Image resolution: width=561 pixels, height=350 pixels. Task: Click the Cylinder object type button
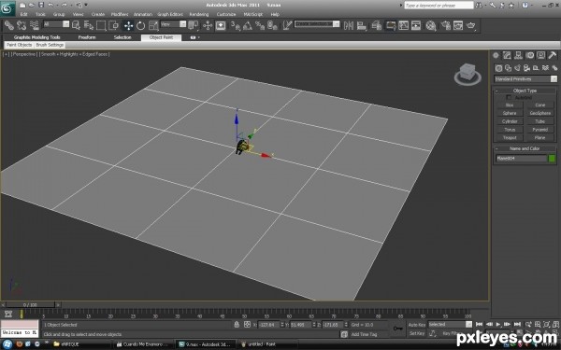coord(510,121)
